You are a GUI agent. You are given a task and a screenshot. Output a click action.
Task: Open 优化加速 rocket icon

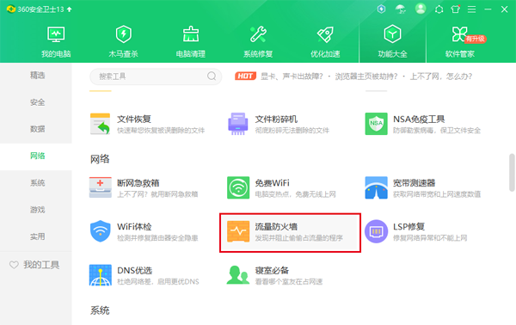click(x=325, y=34)
